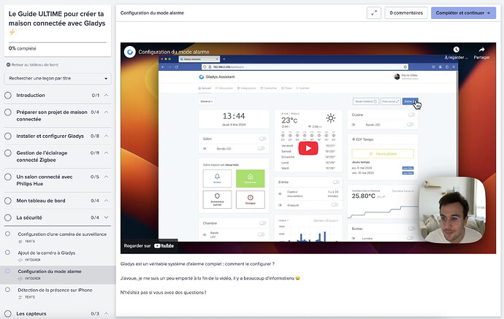This screenshot has height=319, width=504.
Task: Click the back arrow icon next to Retour
Action: pos(8,64)
